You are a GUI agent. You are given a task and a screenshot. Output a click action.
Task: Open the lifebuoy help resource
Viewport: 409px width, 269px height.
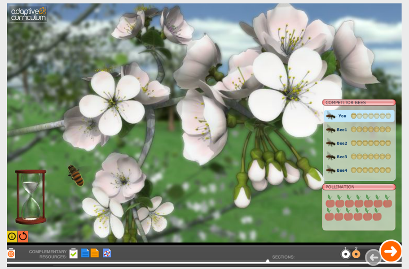click(x=107, y=253)
